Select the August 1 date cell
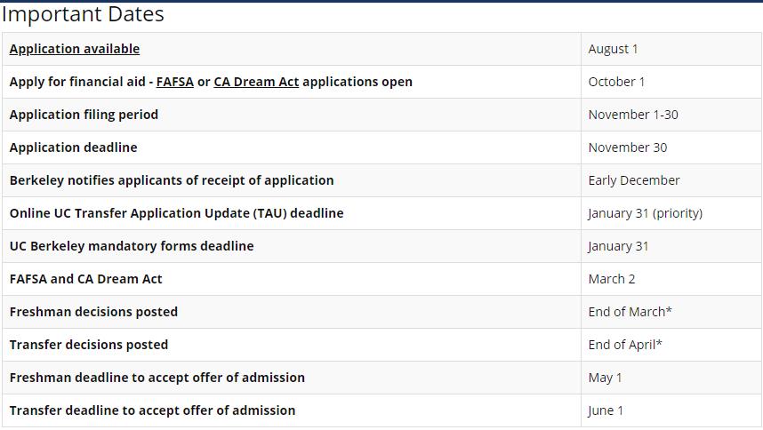The image size is (763, 430). 613,49
